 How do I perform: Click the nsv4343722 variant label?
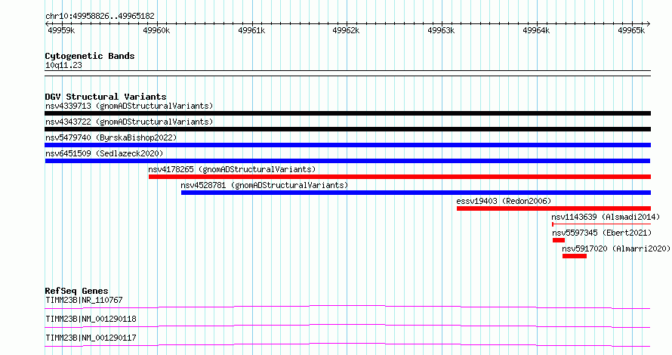click(129, 122)
